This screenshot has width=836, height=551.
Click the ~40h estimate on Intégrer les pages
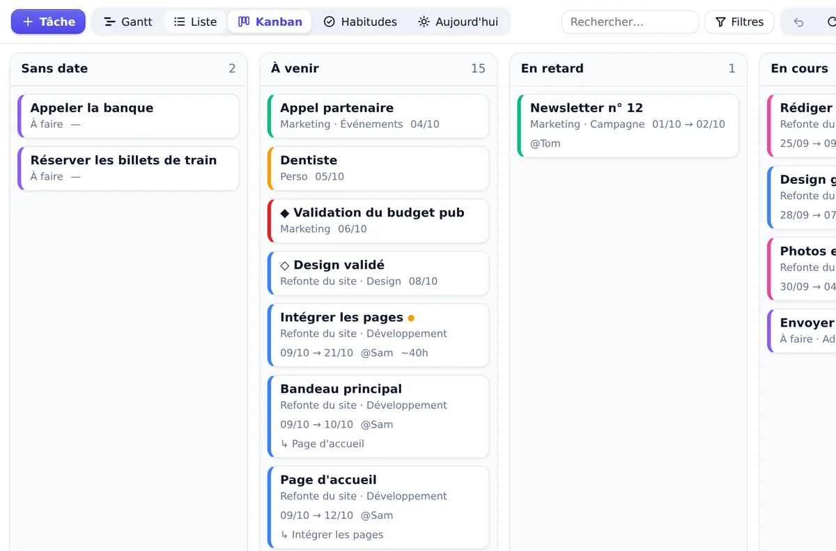[415, 353]
